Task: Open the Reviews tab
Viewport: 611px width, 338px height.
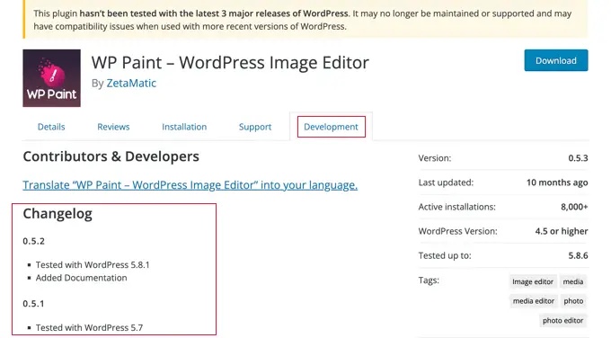Action: 113,127
